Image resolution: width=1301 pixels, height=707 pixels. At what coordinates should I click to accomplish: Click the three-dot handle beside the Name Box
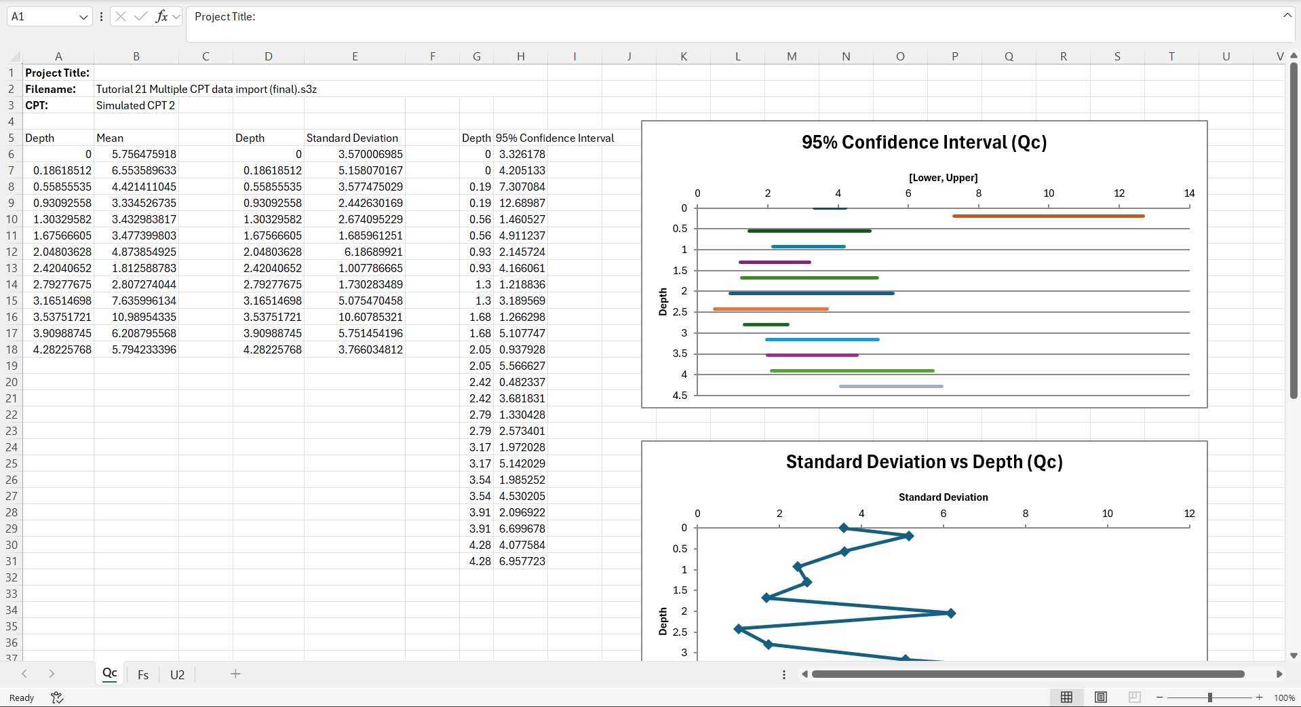pyautogui.click(x=101, y=16)
